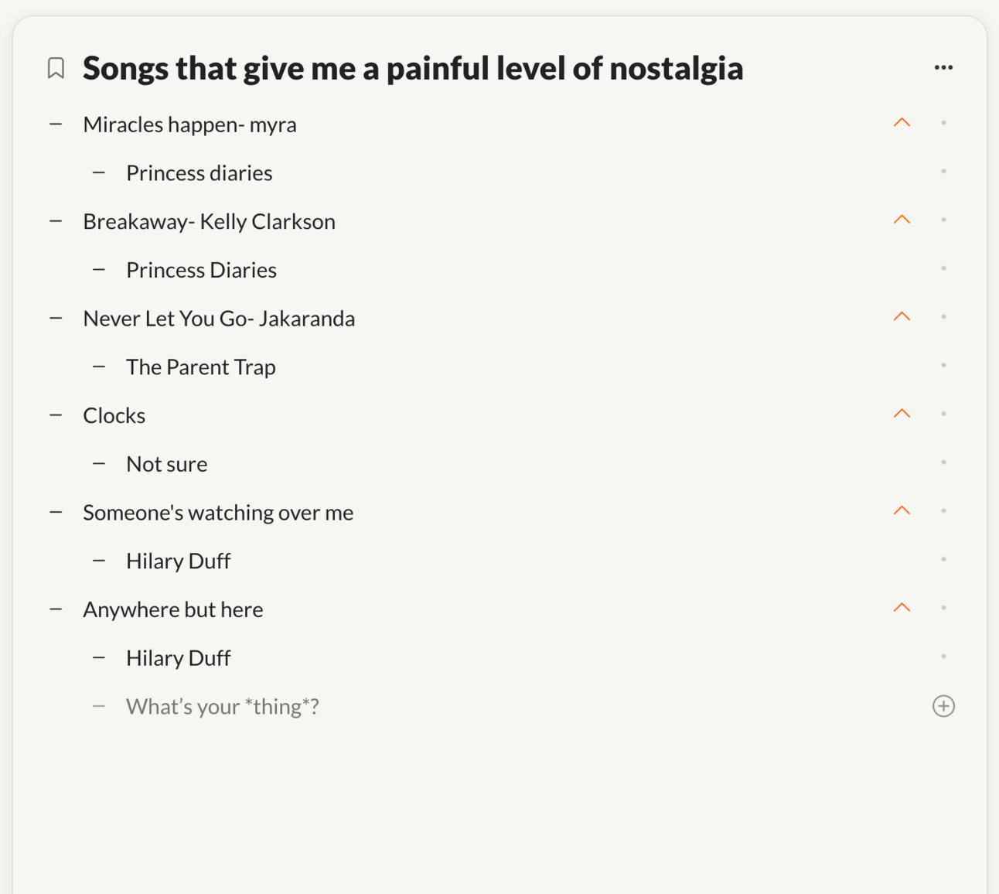Collapse the Breakaway- Kelly Clarkson item

[902, 220]
